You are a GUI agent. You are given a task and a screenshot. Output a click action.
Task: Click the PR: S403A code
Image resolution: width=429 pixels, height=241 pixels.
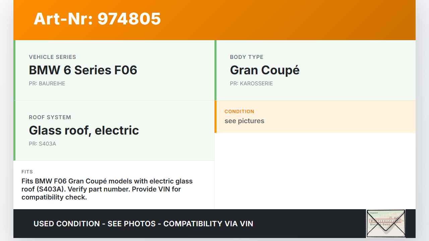coord(42,144)
